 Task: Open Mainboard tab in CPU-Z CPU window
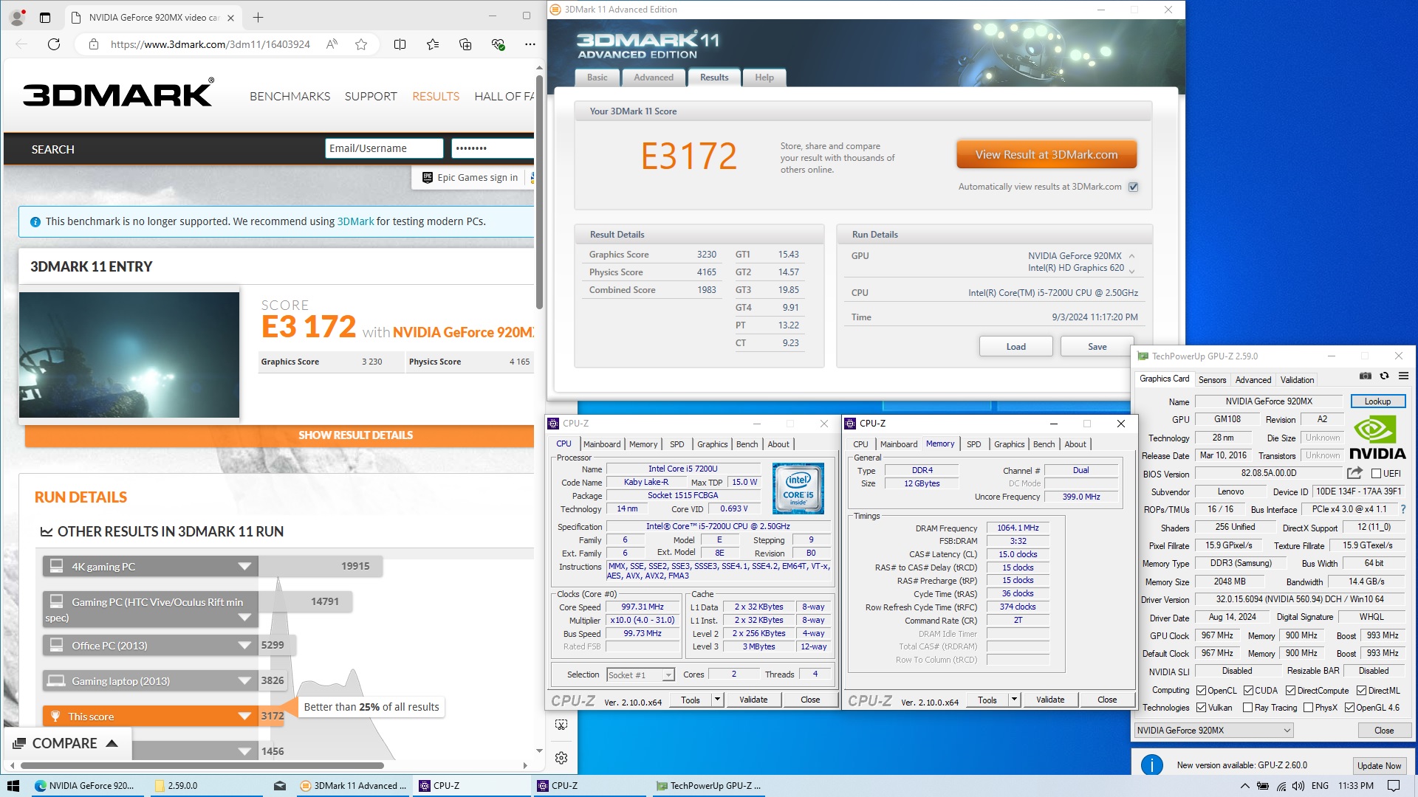(x=602, y=444)
